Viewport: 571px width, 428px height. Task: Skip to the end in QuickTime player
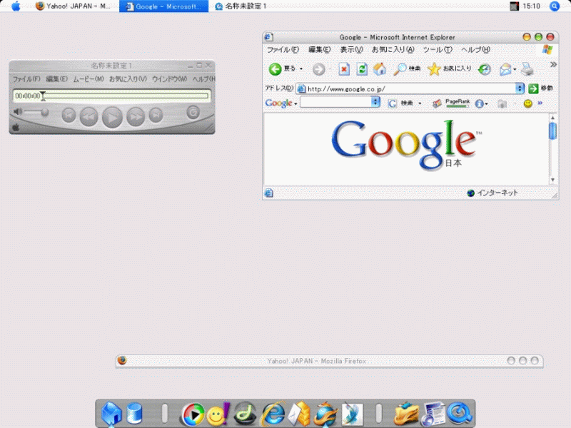point(156,116)
